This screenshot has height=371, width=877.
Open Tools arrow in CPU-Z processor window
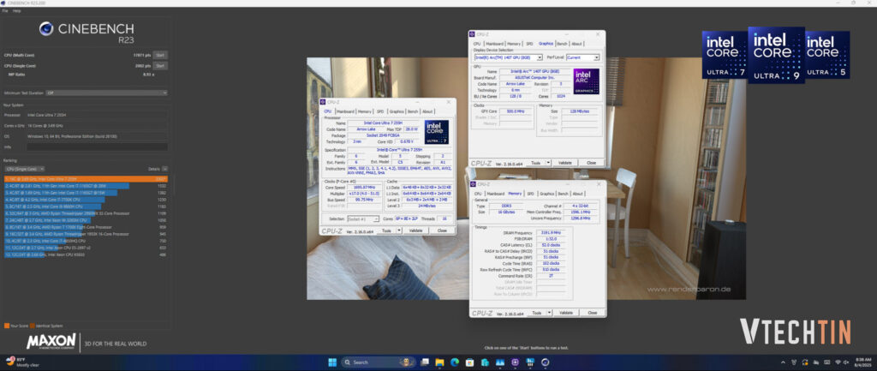pos(399,230)
